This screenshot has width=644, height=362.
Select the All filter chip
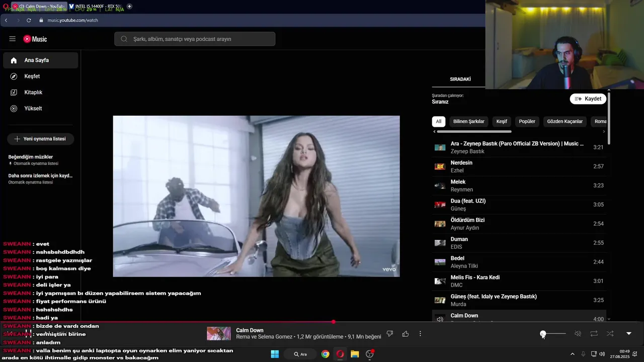(439, 121)
